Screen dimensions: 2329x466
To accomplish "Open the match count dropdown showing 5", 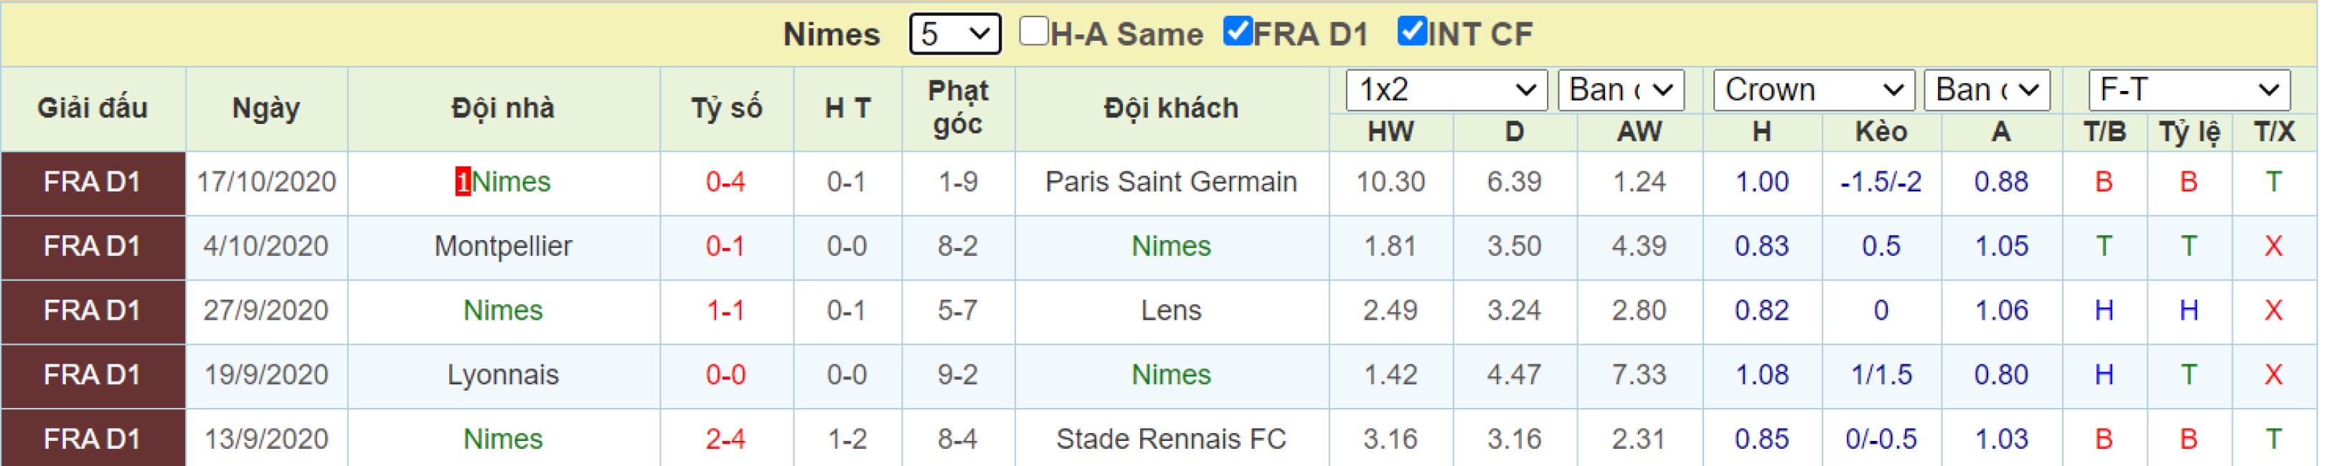I will (x=955, y=34).
